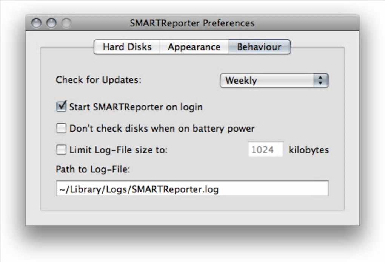Viewport: 385px width, 262px height.
Task: Click the "Check for Updates:" label
Action: click(98, 80)
